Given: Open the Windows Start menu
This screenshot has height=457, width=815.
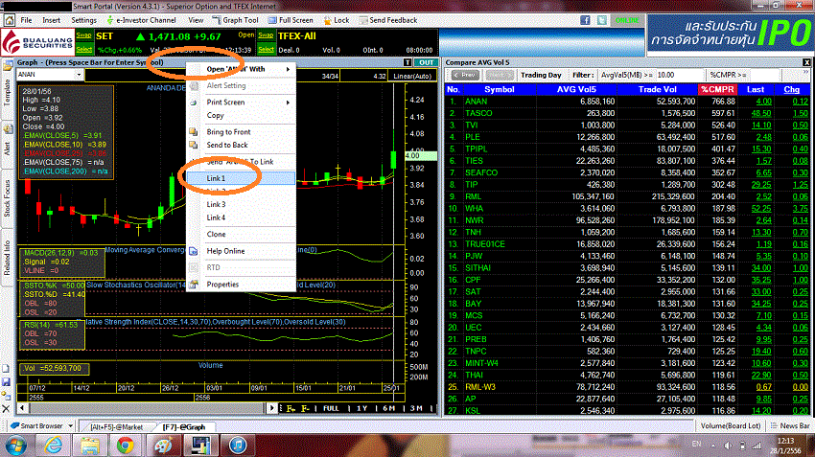Looking at the screenshot, I should click(15, 446).
